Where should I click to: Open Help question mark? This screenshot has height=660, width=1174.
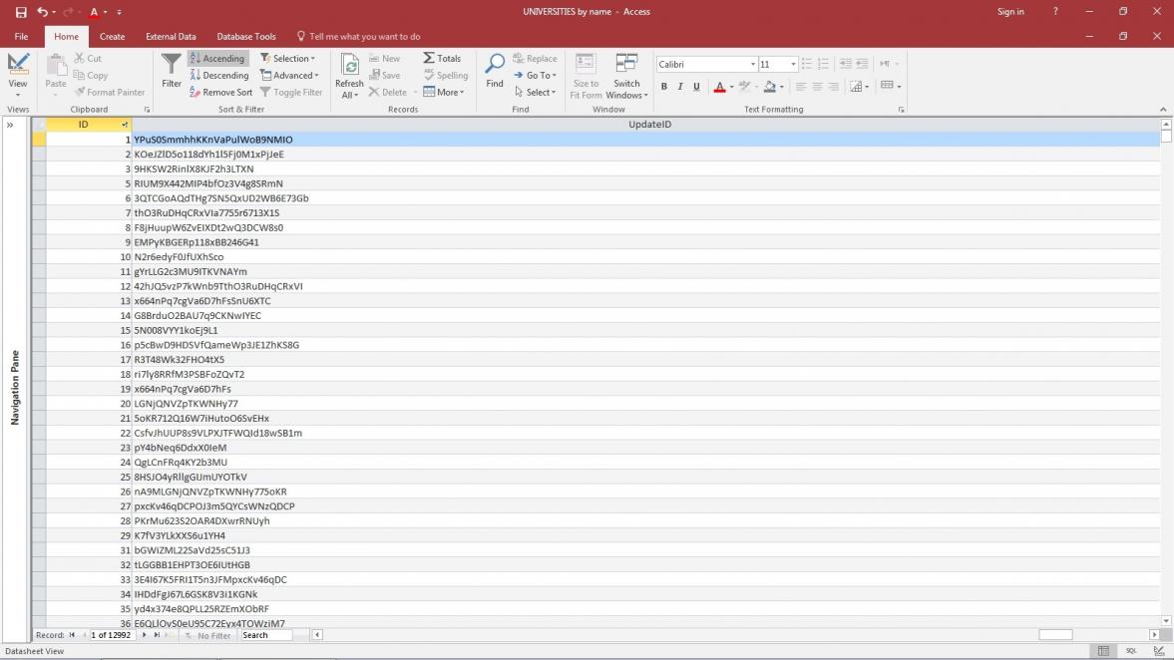(1055, 12)
